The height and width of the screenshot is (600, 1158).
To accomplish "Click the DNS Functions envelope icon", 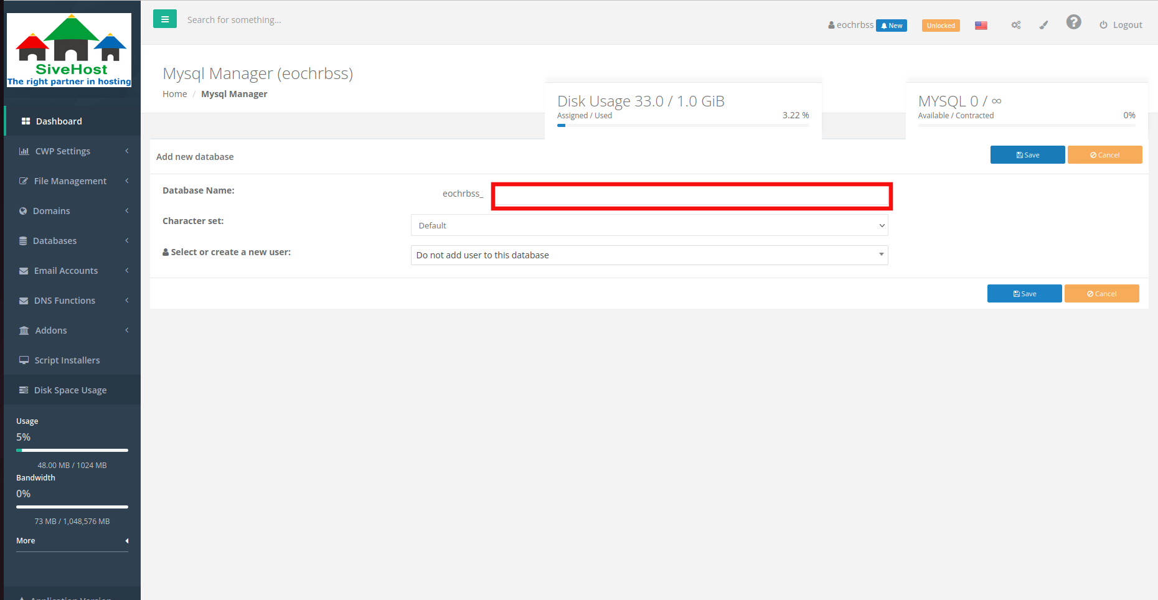I will tap(24, 300).
